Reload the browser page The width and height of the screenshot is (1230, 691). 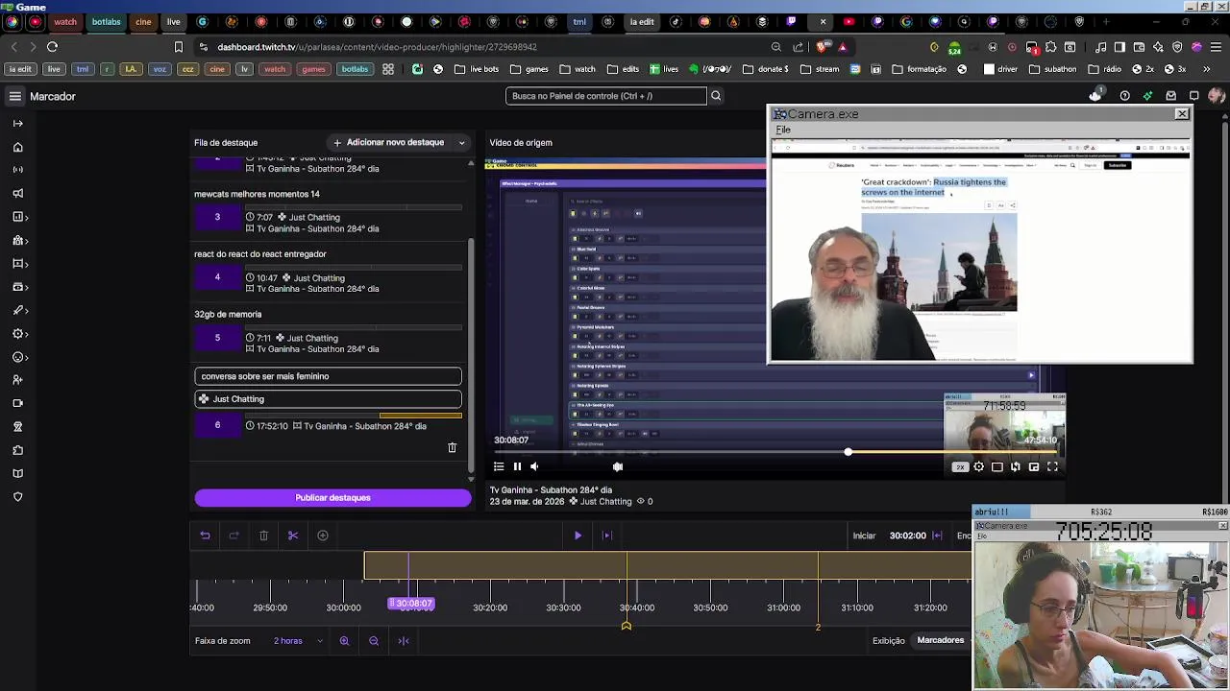pos(52,47)
